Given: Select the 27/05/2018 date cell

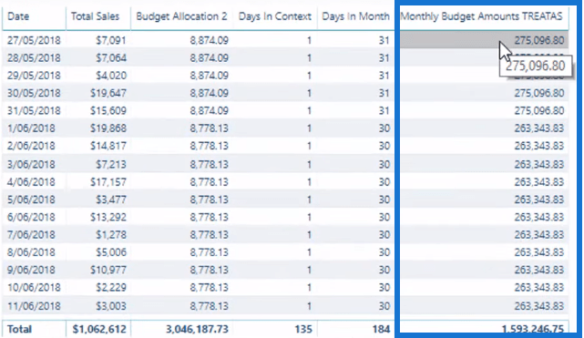Looking at the screenshot, I should tap(34, 40).
